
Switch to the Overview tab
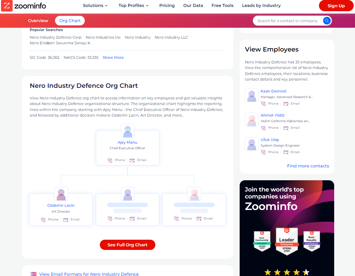[x=38, y=21]
